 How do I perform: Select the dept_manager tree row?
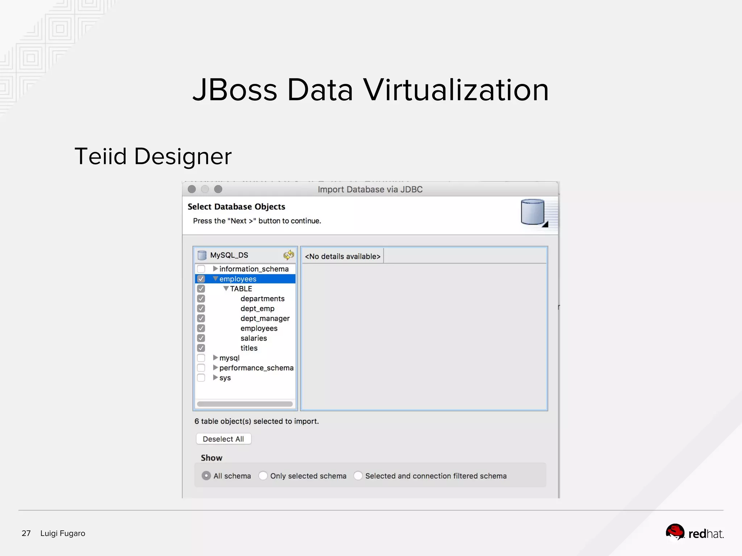pyautogui.click(x=245, y=319)
